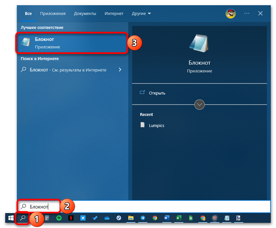Select the Интернет search tab
The height and width of the screenshot is (228, 276).
114,14
